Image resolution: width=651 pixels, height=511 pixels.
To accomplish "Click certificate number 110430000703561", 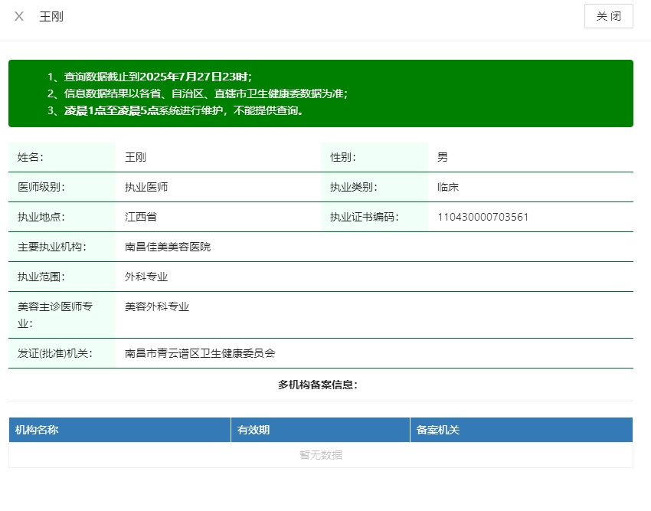I will click(x=483, y=217).
